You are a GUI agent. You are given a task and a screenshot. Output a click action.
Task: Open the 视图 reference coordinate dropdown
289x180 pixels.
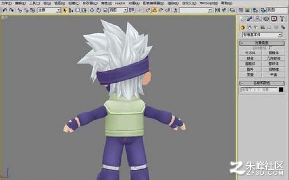click(118, 10)
